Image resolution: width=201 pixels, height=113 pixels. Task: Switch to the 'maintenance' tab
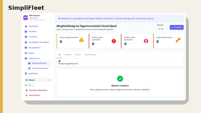pyautogui.click(x=90, y=55)
